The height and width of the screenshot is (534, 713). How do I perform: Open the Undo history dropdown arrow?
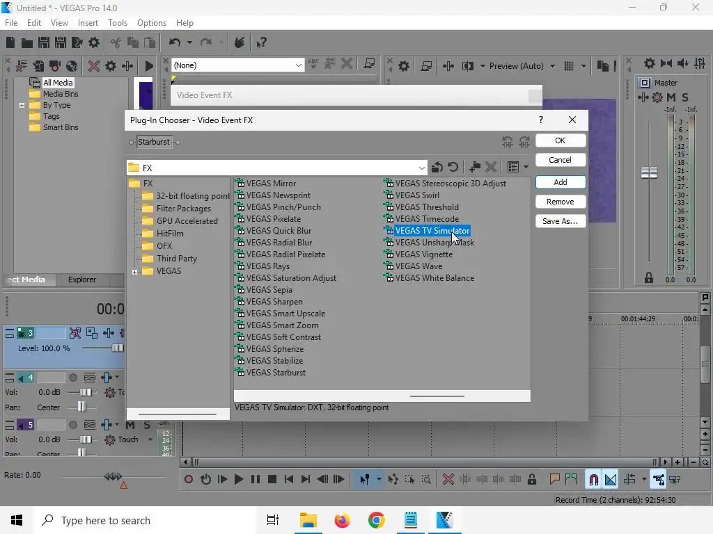(189, 42)
